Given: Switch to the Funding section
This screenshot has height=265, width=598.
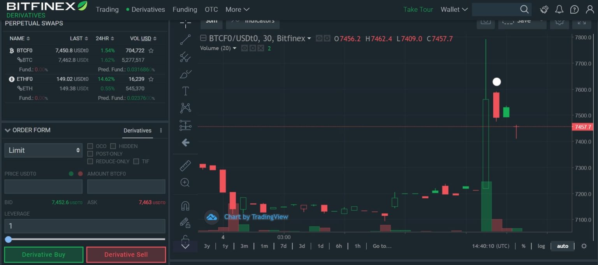Looking at the screenshot, I should (x=185, y=9).
